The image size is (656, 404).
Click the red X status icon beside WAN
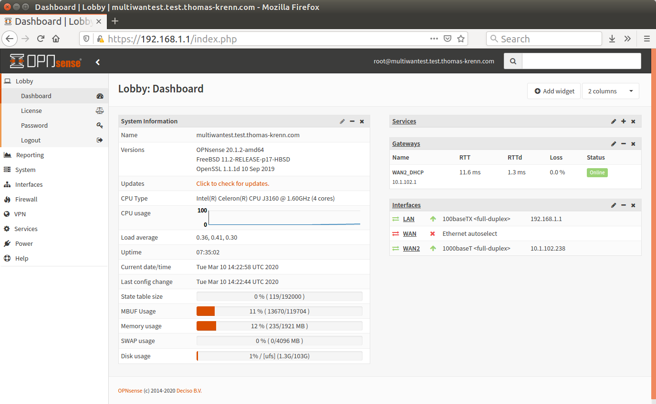pos(433,233)
